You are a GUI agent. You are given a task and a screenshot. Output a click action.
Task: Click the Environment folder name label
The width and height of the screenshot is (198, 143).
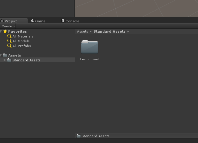90,59
